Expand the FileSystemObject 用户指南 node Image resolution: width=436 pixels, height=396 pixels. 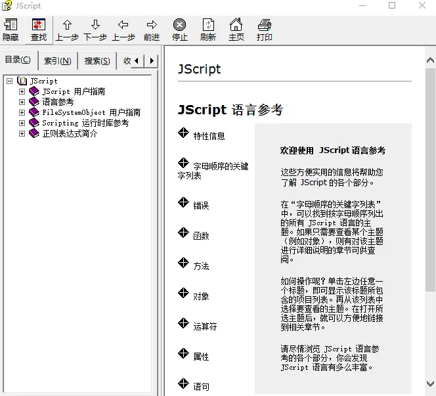(x=22, y=113)
